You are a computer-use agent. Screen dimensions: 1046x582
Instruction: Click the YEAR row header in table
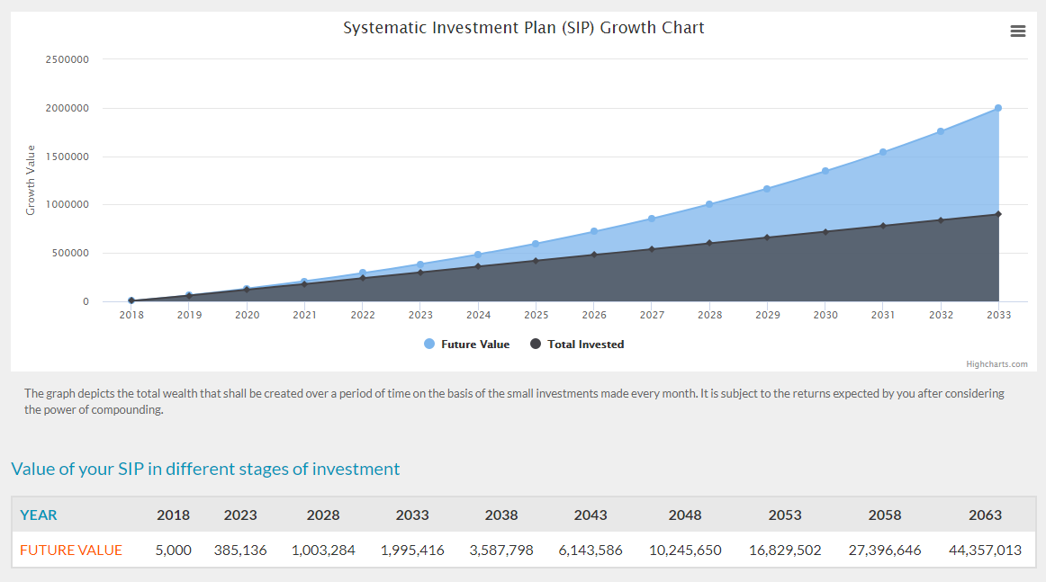coord(39,515)
